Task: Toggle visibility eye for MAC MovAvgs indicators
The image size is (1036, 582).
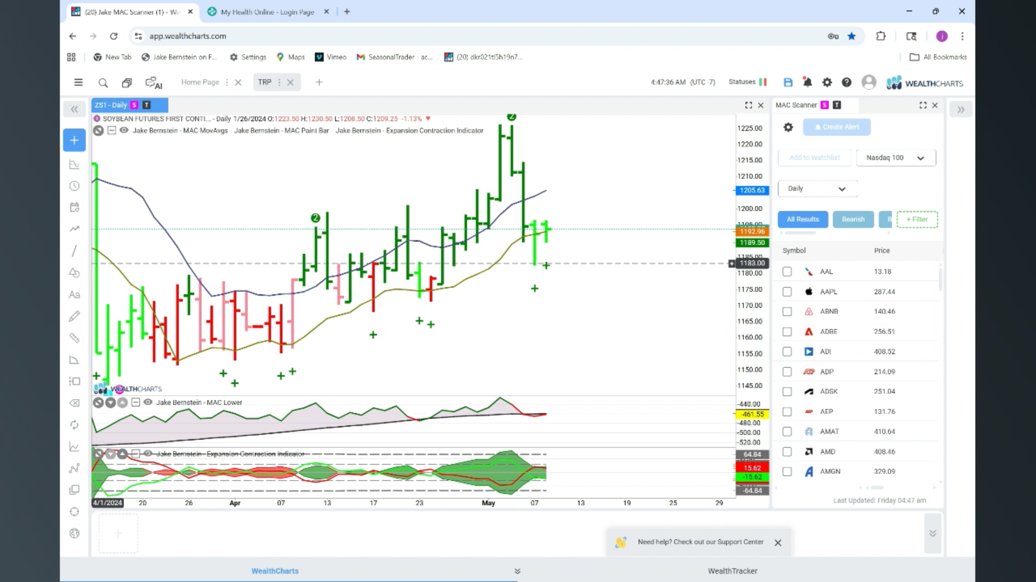Action: point(124,130)
